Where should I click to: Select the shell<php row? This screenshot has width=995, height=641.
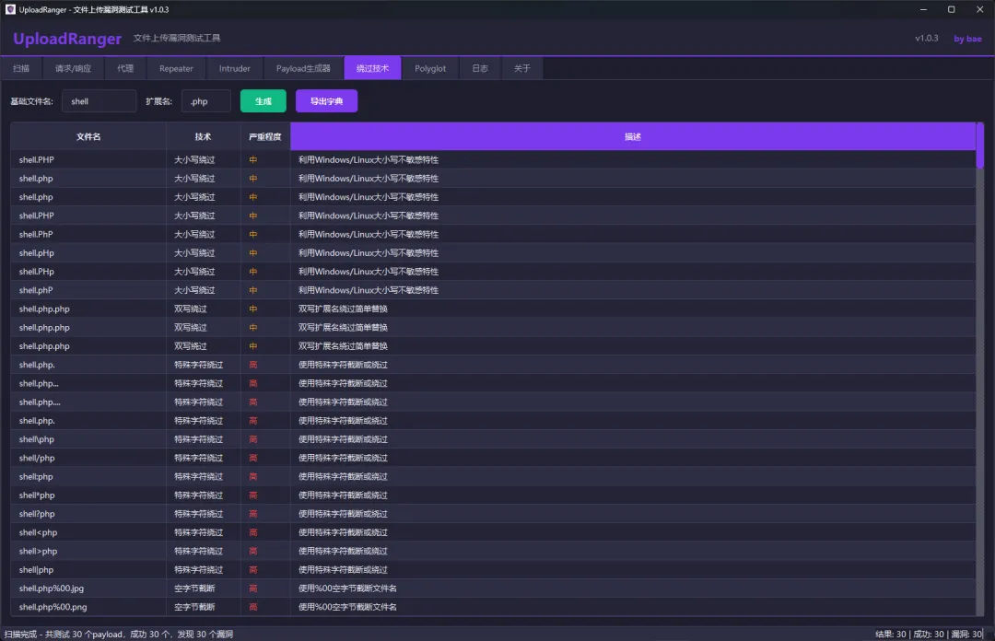tap(493, 532)
